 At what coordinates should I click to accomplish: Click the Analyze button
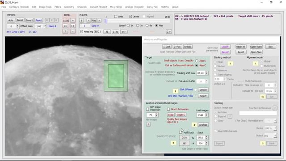click(x=203, y=125)
